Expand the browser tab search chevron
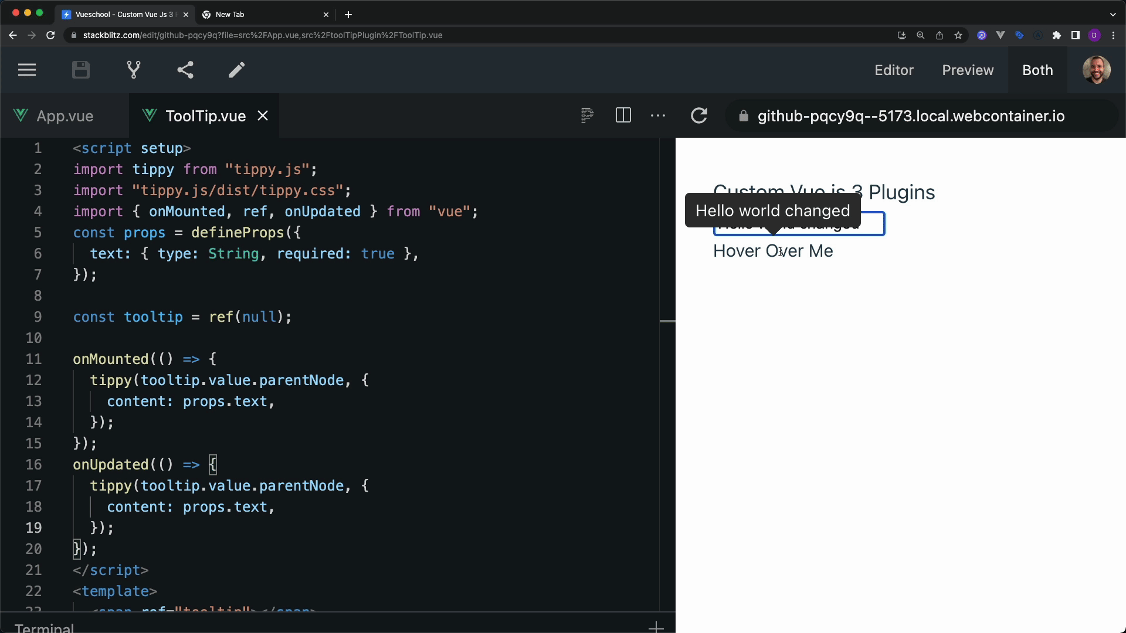This screenshot has width=1126, height=633. pyautogui.click(x=1113, y=15)
